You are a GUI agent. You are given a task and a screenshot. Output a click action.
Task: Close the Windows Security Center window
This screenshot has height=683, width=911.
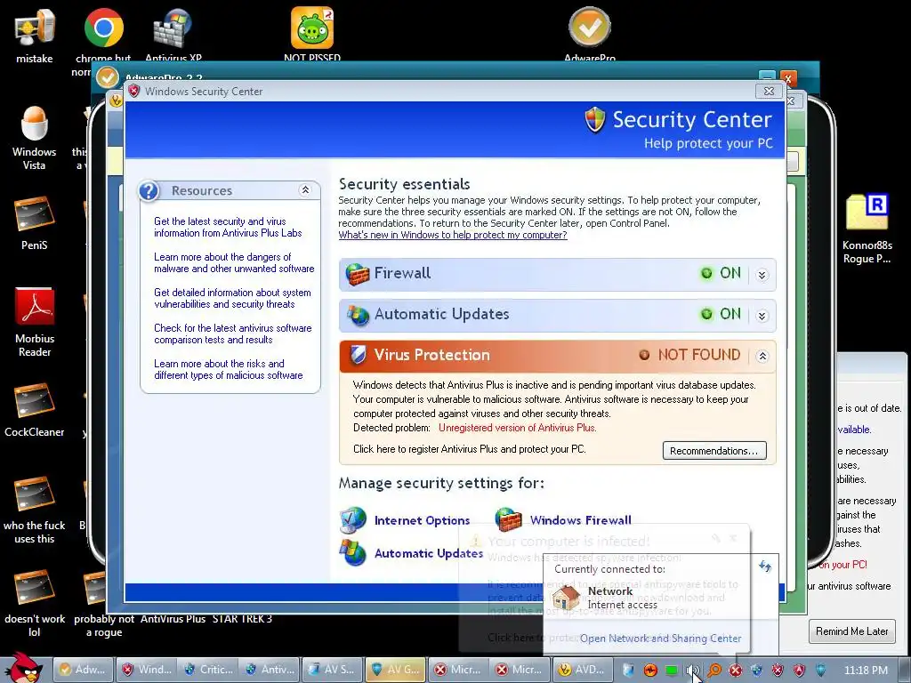pos(769,92)
